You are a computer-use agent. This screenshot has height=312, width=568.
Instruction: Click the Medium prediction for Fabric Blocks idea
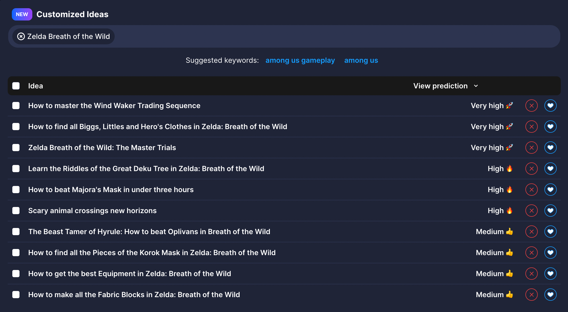pyautogui.click(x=494, y=295)
